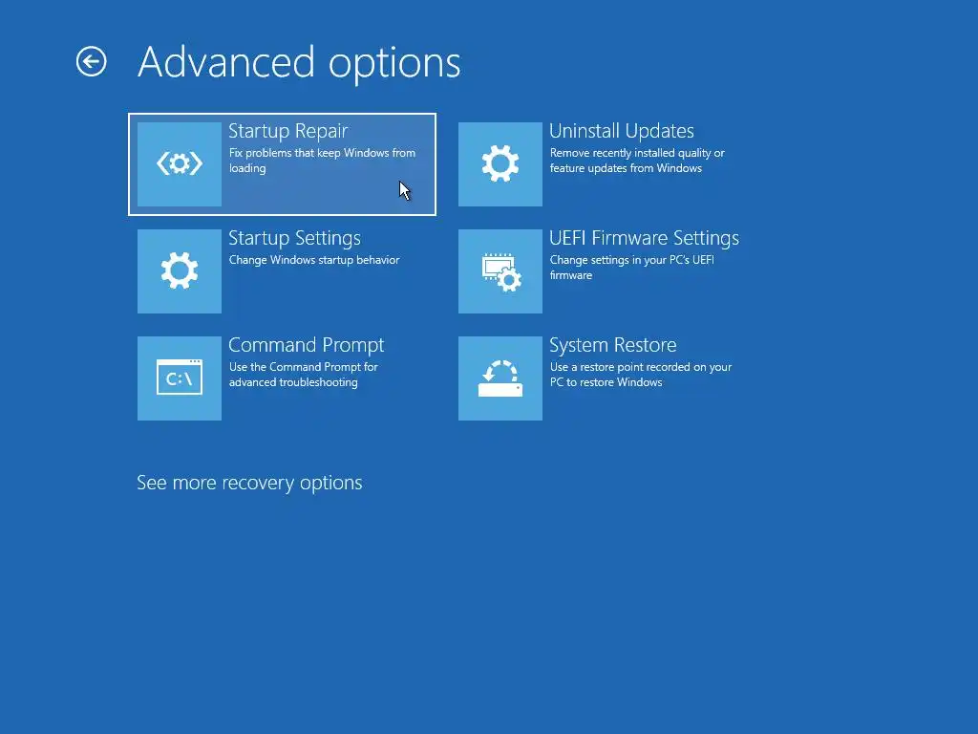The height and width of the screenshot is (734, 978).
Task: Click the Command Prompt C:\ window icon
Action: [x=179, y=378]
